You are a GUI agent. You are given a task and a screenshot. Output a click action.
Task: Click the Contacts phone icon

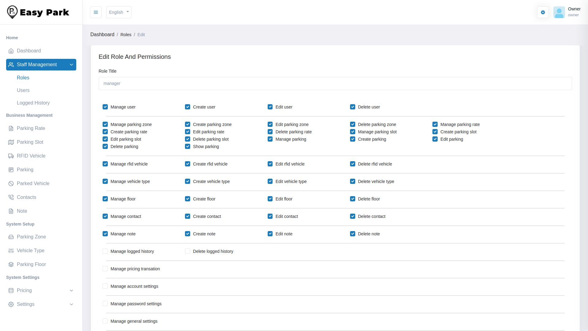click(x=11, y=197)
